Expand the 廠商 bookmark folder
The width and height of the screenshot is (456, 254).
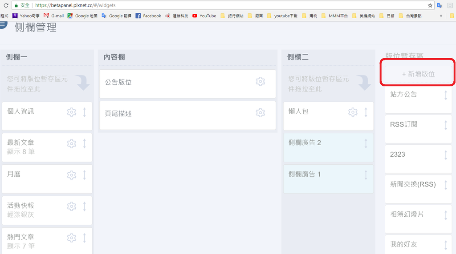pos(255,16)
